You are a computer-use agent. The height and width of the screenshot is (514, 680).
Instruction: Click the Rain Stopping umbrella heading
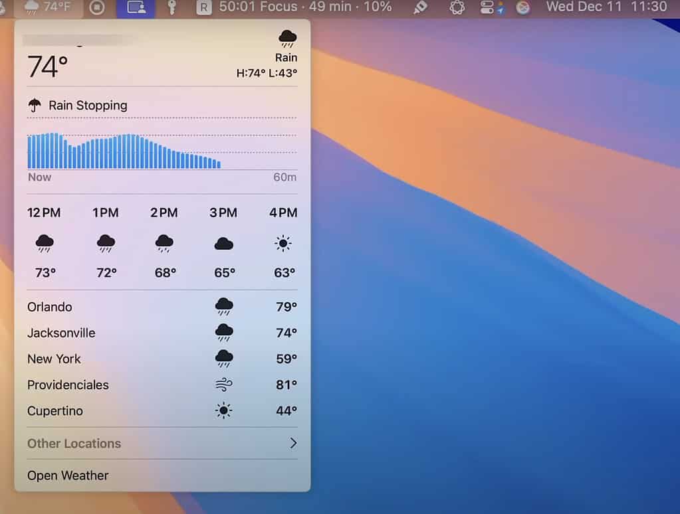78,105
